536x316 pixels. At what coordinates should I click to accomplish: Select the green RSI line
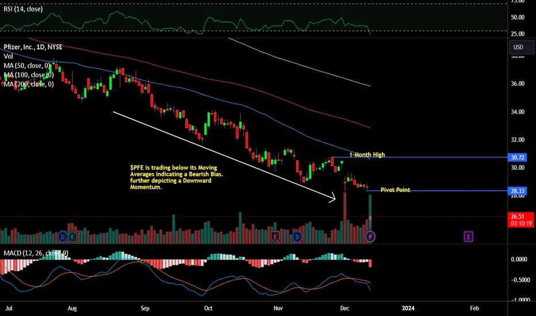[185, 23]
